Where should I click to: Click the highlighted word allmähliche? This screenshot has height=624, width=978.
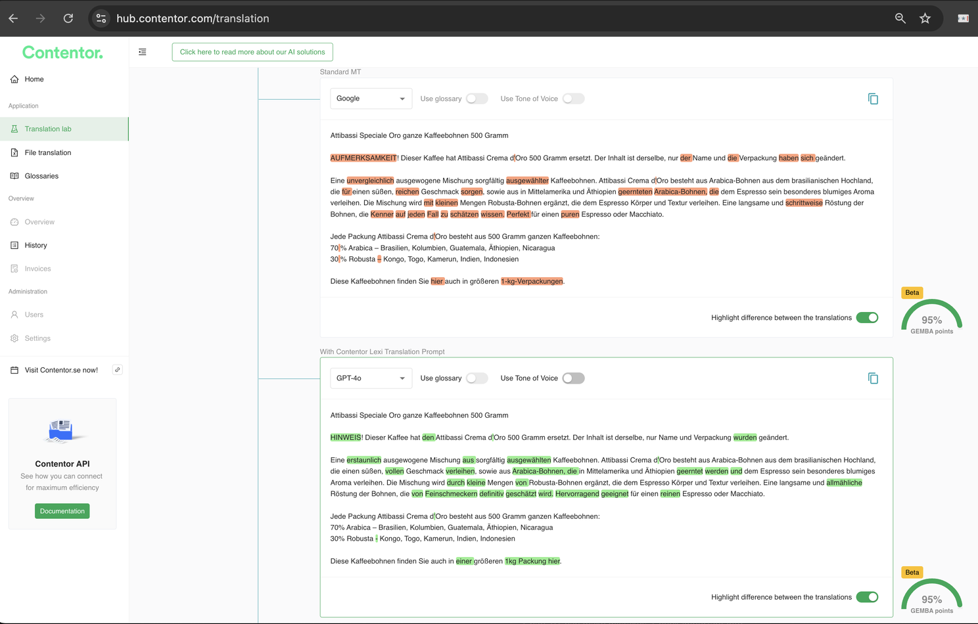[844, 483]
